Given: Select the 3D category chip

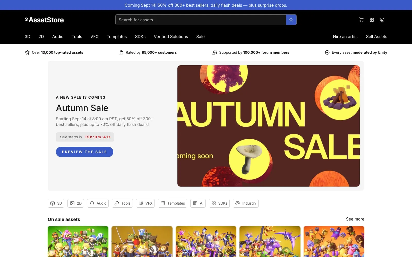Looking at the screenshot, I should (56, 203).
